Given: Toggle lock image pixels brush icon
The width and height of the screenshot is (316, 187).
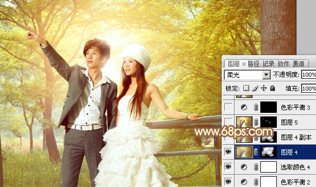Looking at the screenshot, I should click(x=255, y=88).
